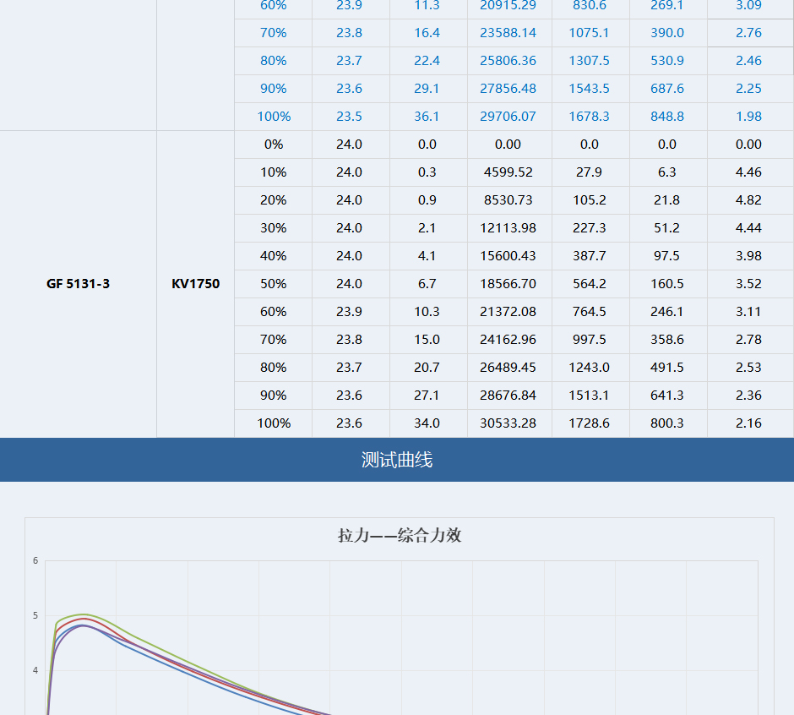The image size is (794, 715).
Task: Click the GF 5131-3 model cell
Action: tap(78, 284)
